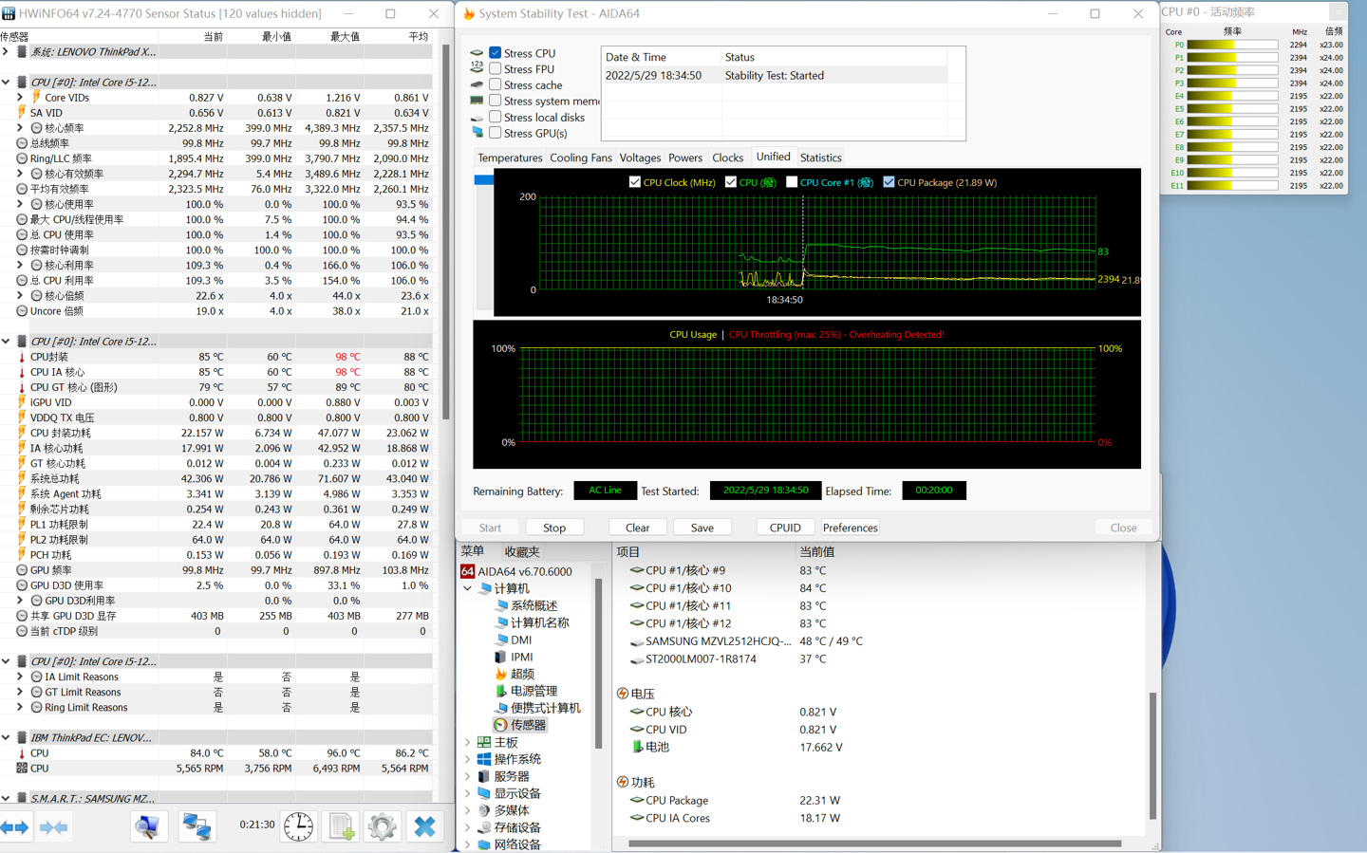Uncheck the Stress CPU checkbox
The height and width of the screenshot is (853, 1367).
496,53
